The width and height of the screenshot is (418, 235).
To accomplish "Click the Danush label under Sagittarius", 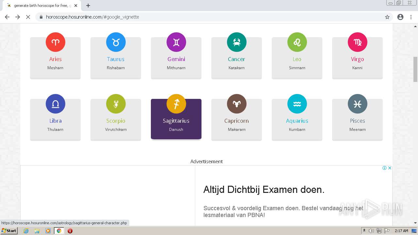I will [176, 130].
